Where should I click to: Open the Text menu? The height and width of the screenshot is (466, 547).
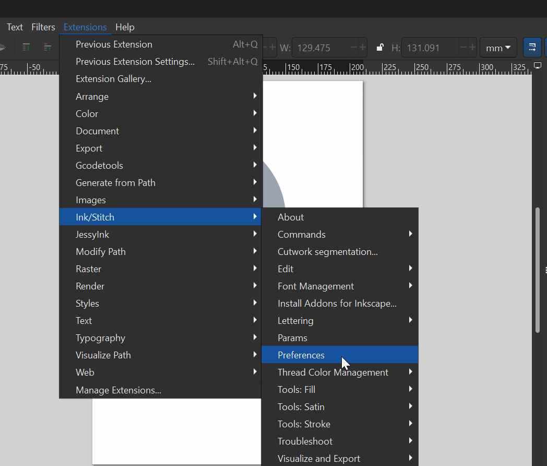15,27
